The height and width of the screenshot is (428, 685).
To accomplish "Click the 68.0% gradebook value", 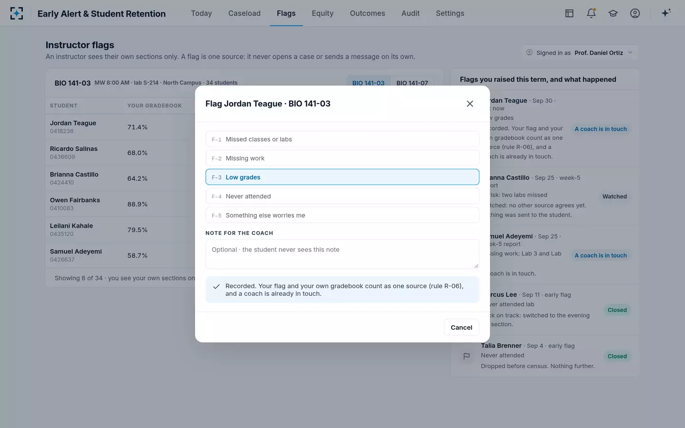I will pos(137,153).
